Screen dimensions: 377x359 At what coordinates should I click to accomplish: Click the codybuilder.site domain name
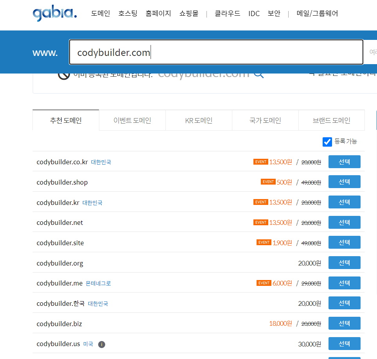tap(60, 243)
